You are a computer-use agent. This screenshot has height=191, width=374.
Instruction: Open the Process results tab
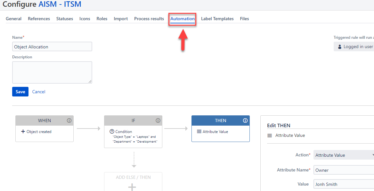tap(149, 19)
